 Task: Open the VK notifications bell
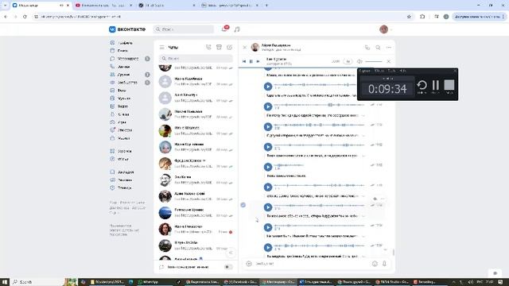(224, 29)
